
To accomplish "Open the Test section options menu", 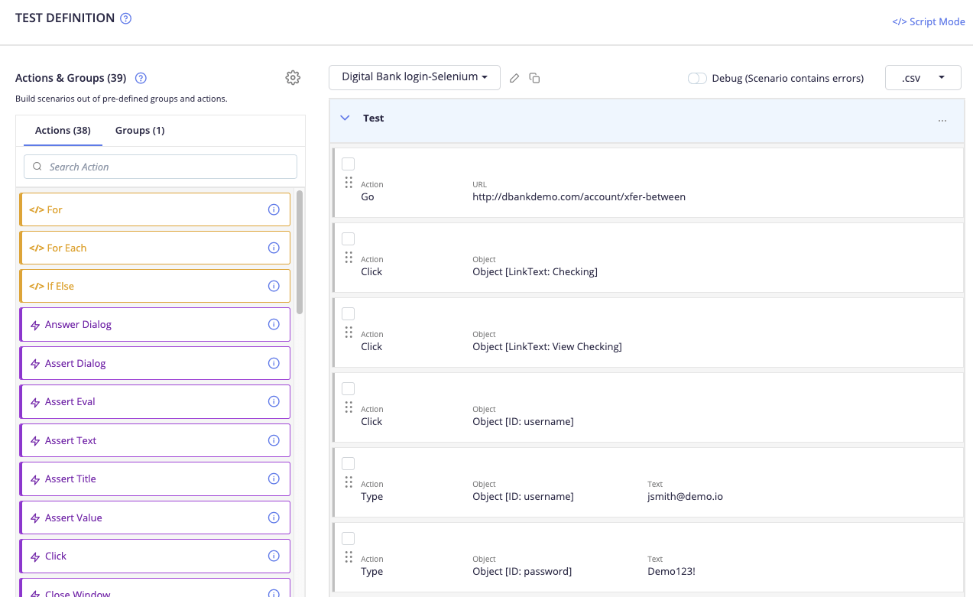I will coord(942,121).
